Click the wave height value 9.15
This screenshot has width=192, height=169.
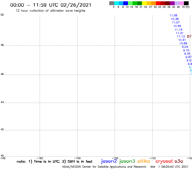point(186,50)
